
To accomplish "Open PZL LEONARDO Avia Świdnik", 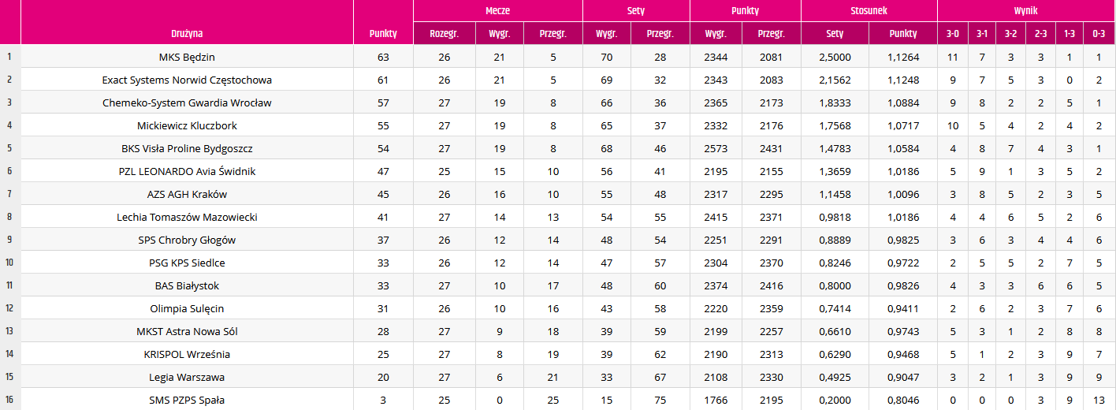I will [187, 171].
